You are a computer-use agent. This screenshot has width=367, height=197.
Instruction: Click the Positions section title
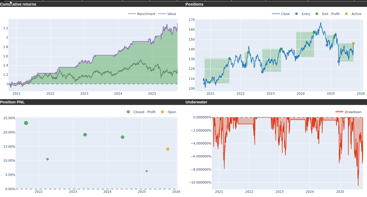194,4
